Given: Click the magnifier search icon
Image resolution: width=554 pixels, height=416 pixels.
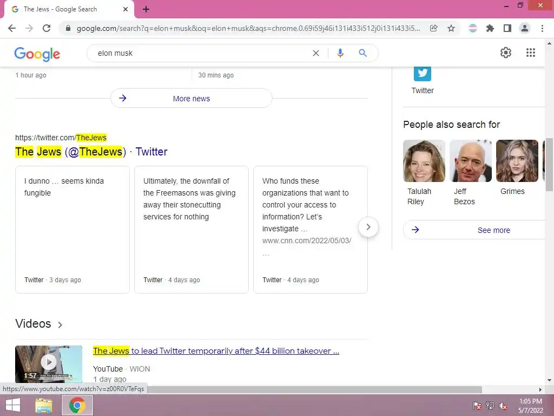Looking at the screenshot, I should (x=362, y=53).
